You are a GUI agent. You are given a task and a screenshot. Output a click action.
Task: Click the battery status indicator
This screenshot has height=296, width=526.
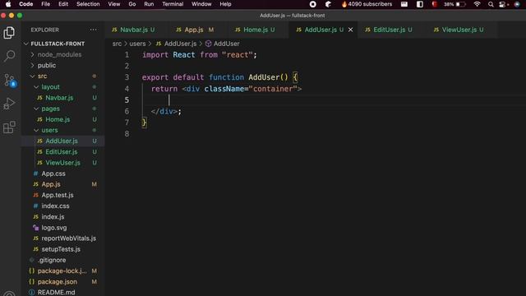coord(454,4)
